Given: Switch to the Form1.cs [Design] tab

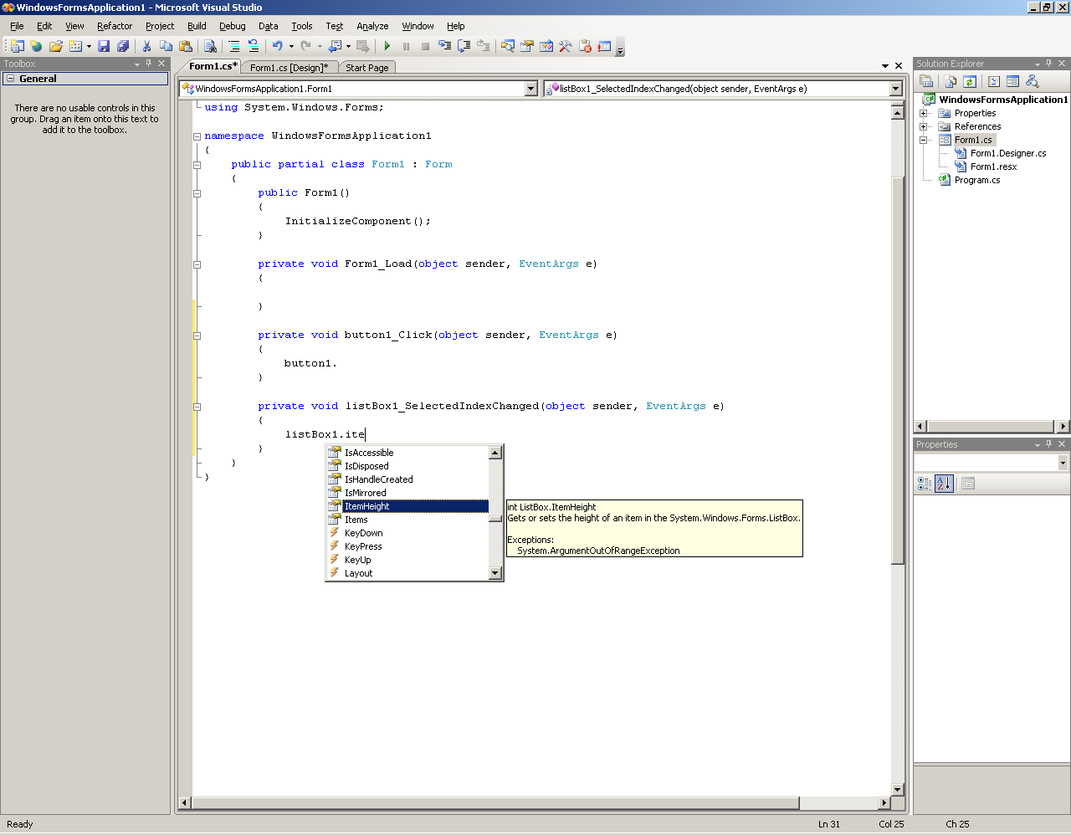Looking at the screenshot, I should [x=289, y=68].
